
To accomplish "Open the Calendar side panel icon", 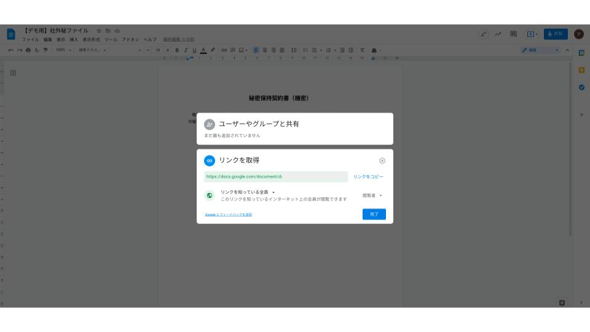I will click(581, 53).
